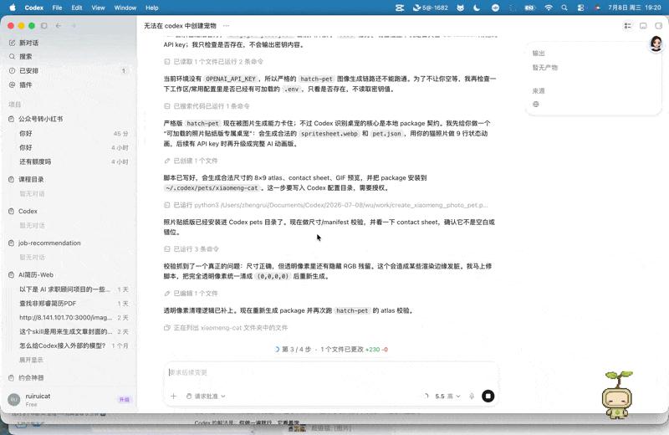Click the user avatar on the right

coord(656,43)
